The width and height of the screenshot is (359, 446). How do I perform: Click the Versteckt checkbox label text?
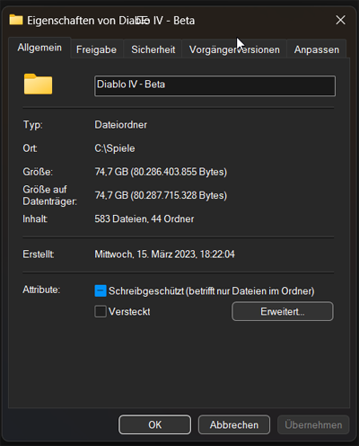pos(129,312)
